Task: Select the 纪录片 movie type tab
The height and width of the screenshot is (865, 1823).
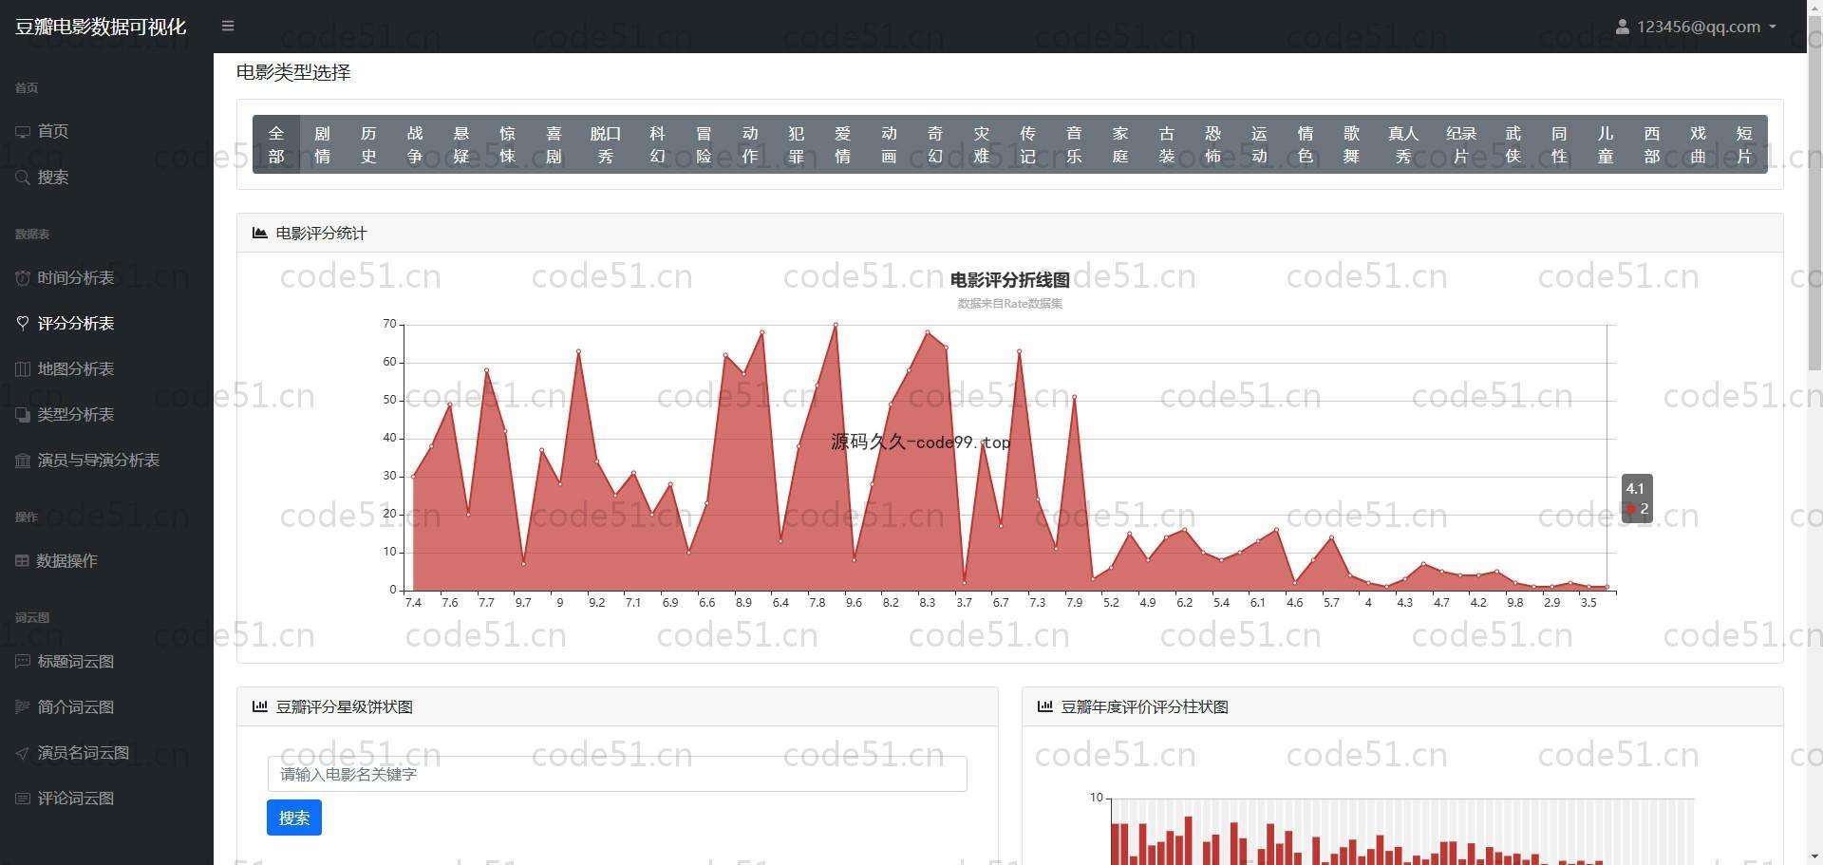Action: (1461, 144)
